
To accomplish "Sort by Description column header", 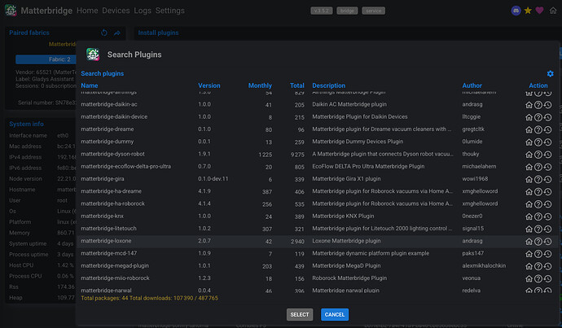I will [x=329, y=85].
